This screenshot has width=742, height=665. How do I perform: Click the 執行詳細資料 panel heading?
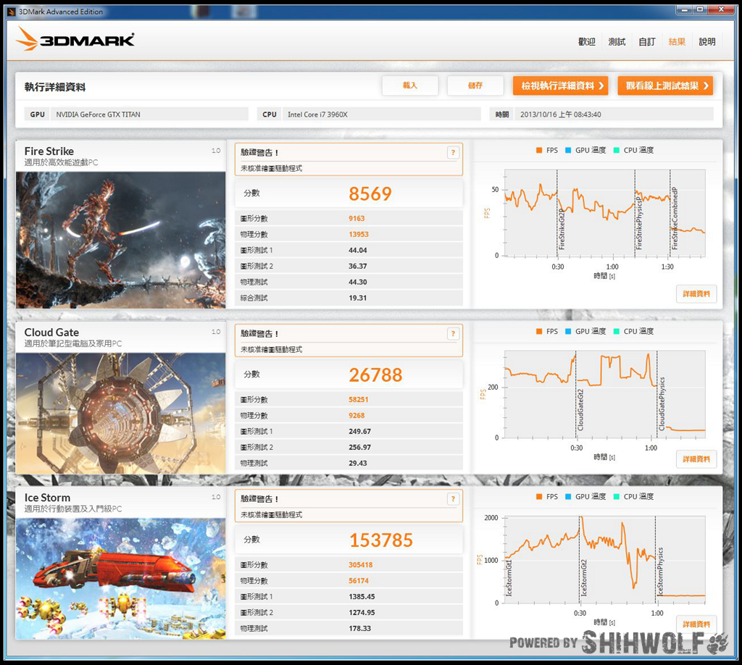[55, 87]
